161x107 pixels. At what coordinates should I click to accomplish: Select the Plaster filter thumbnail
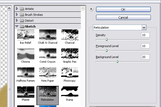pyautogui.click(x=26, y=92)
